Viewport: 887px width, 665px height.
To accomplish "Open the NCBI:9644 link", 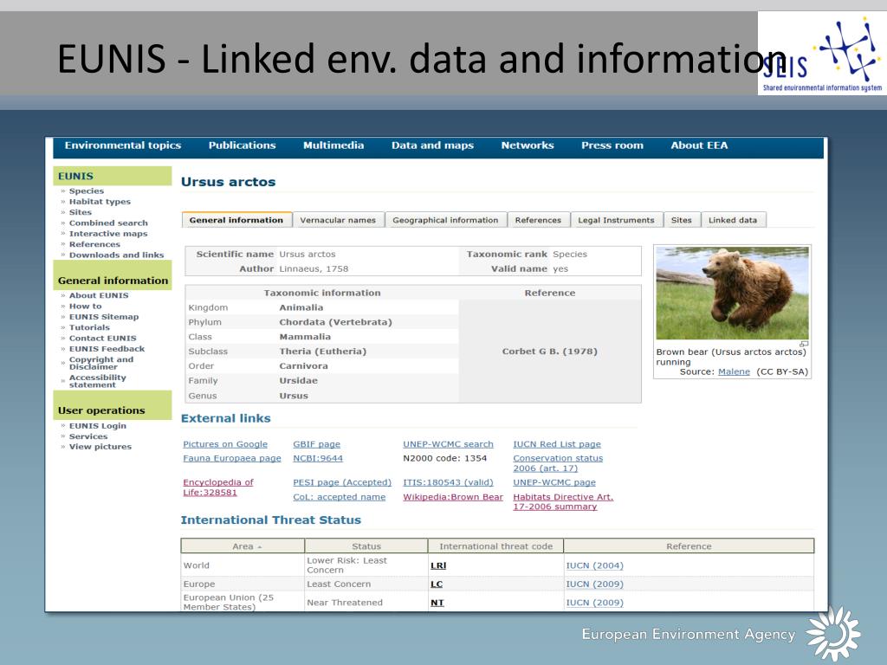I will point(318,459).
